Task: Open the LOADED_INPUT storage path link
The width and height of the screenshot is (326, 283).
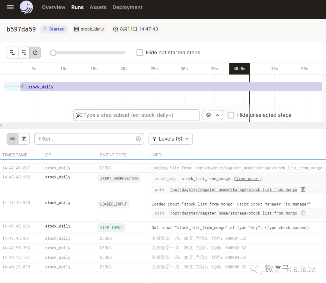Action: [x=233, y=213]
